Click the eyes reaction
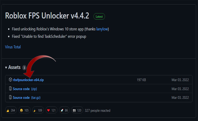This screenshot has width=198, height=121. [x=77, y=111]
